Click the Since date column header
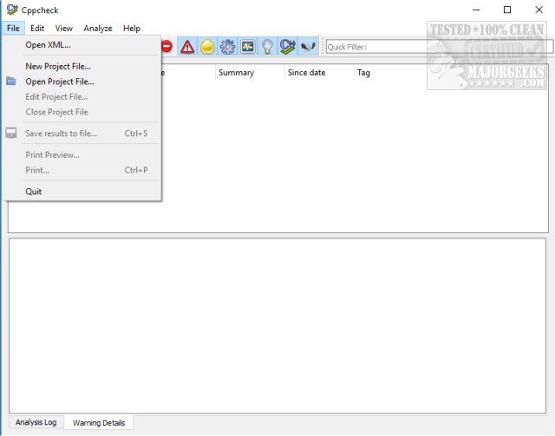Screen dimensions: 555x436 pos(319,73)
